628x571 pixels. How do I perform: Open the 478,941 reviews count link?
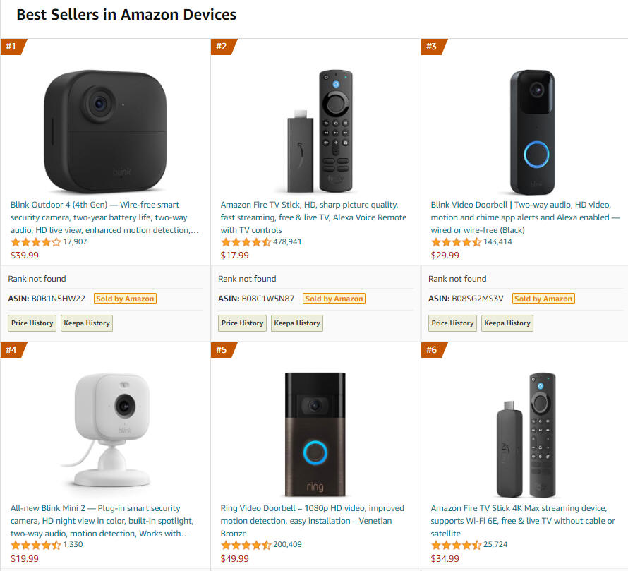tap(287, 241)
